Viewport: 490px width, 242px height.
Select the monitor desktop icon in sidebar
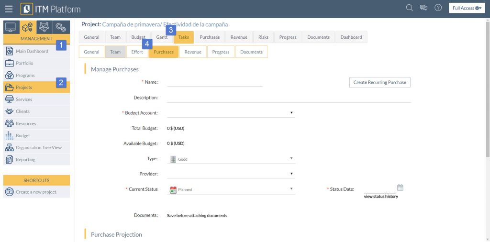[x=11, y=27]
